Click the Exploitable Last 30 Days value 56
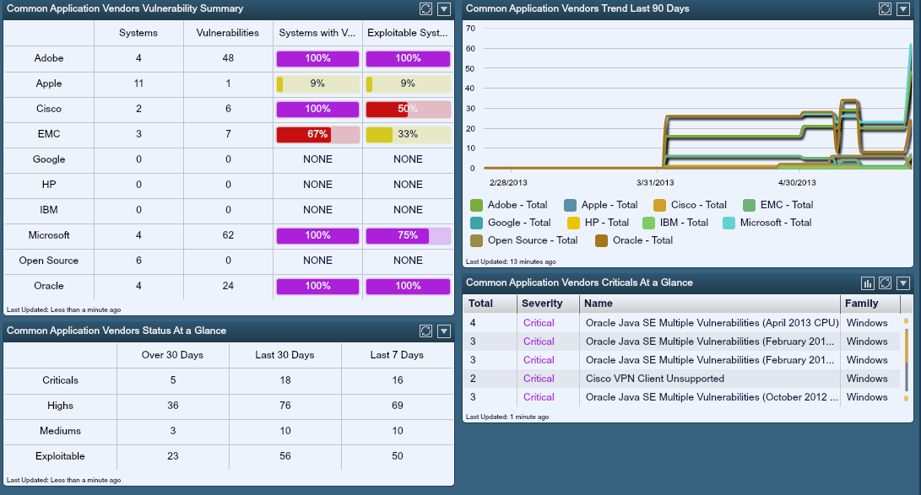 [x=285, y=456]
